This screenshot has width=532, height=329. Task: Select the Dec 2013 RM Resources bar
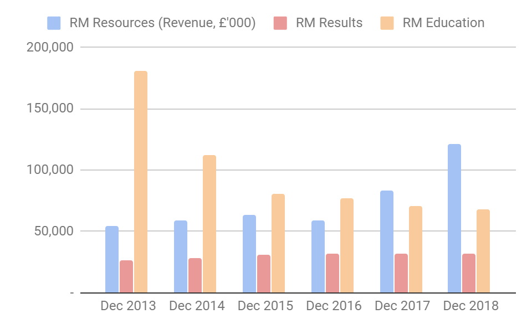coord(112,259)
